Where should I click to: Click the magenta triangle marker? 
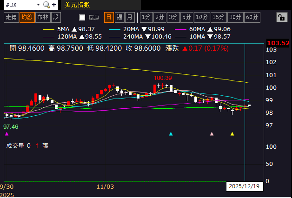point(7,134)
